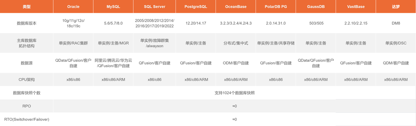This screenshot has width=416, height=126.
Task: Click GaussDB version 503/505 cell
Action: pyautogui.click(x=316, y=23)
